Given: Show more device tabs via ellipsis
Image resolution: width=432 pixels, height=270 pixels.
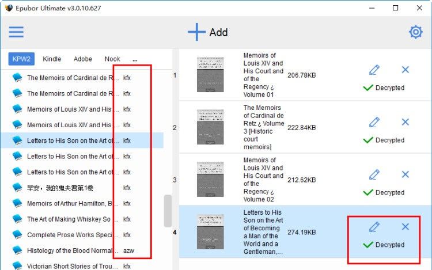Looking at the screenshot, I should (x=135, y=60).
